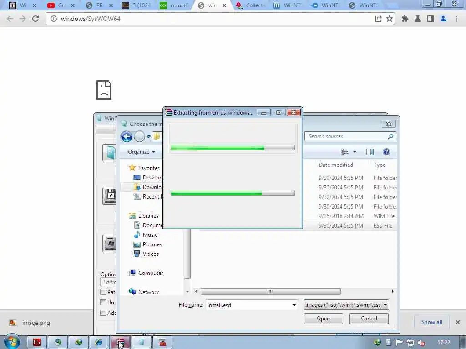This screenshot has width=466, height=349.
Task: Select the WIM File row
Action: [350, 216]
